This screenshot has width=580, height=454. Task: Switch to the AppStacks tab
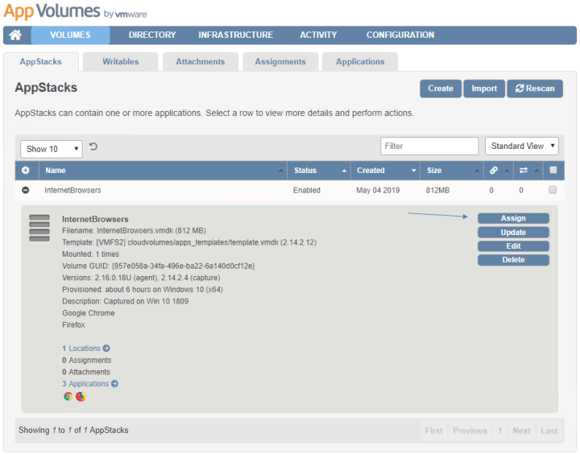pyautogui.click(x=41, y=62)
